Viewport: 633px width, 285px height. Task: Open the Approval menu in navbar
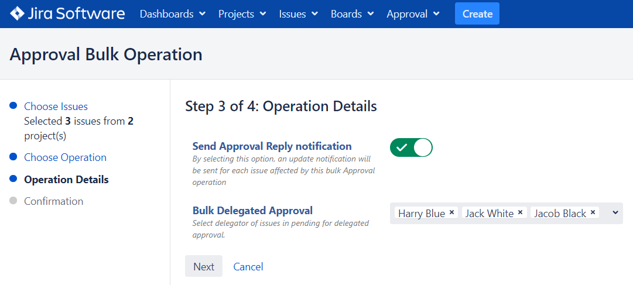(414, 13)
